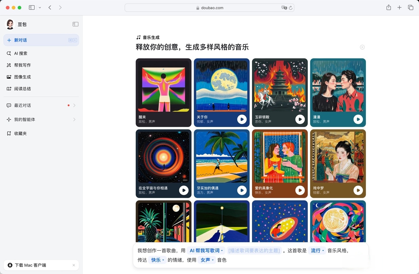Open the 阅读总结 reading summary tool
The height and width of the screenshot is (274, 419).
tap(22, 89)
